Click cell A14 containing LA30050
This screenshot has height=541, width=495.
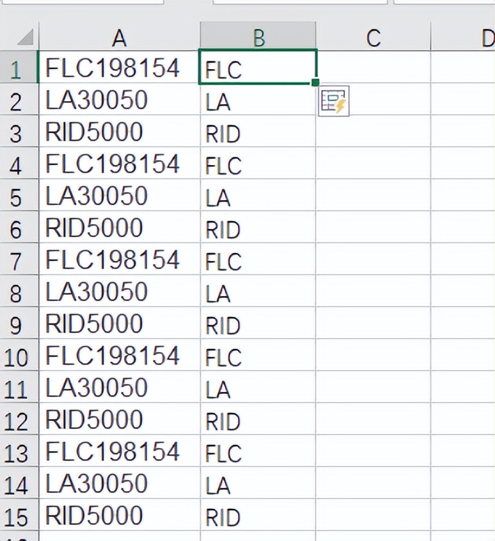point(120,483)
